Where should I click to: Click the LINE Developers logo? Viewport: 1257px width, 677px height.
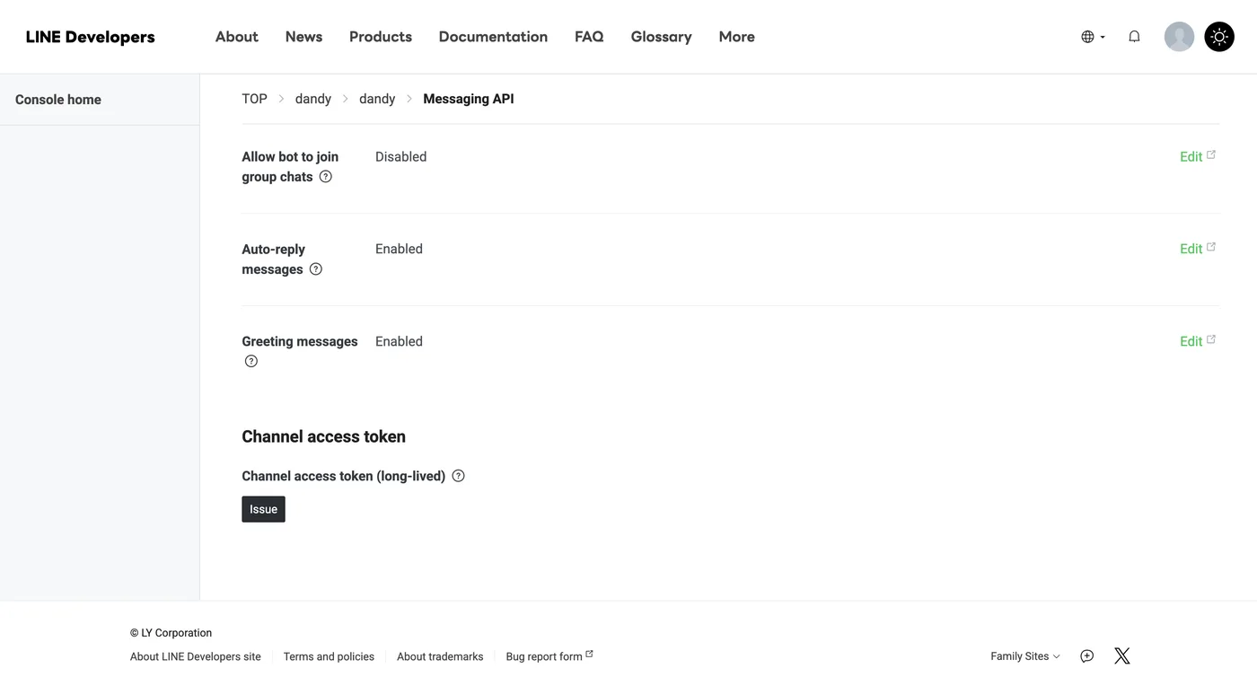pyautogui.click(x=90, y=37)
